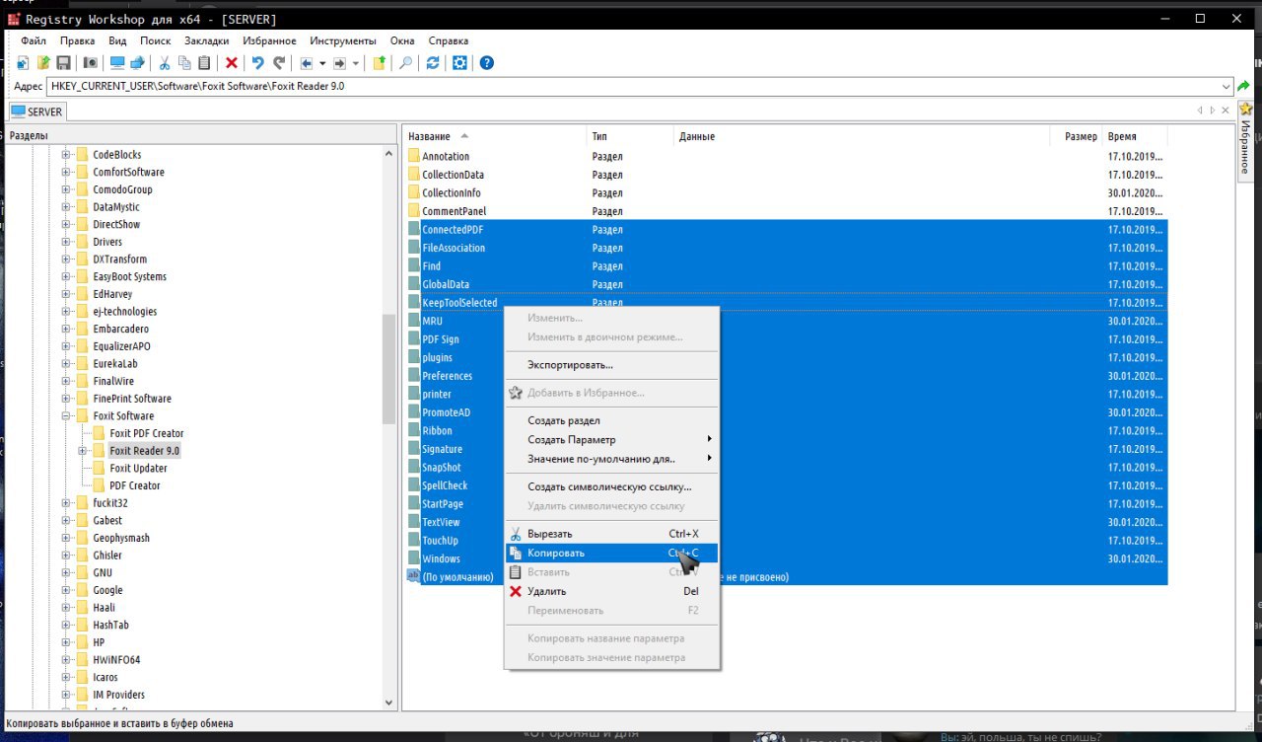
Task: Click the copy icon in toolbar
Action: (x=184, y=63)
